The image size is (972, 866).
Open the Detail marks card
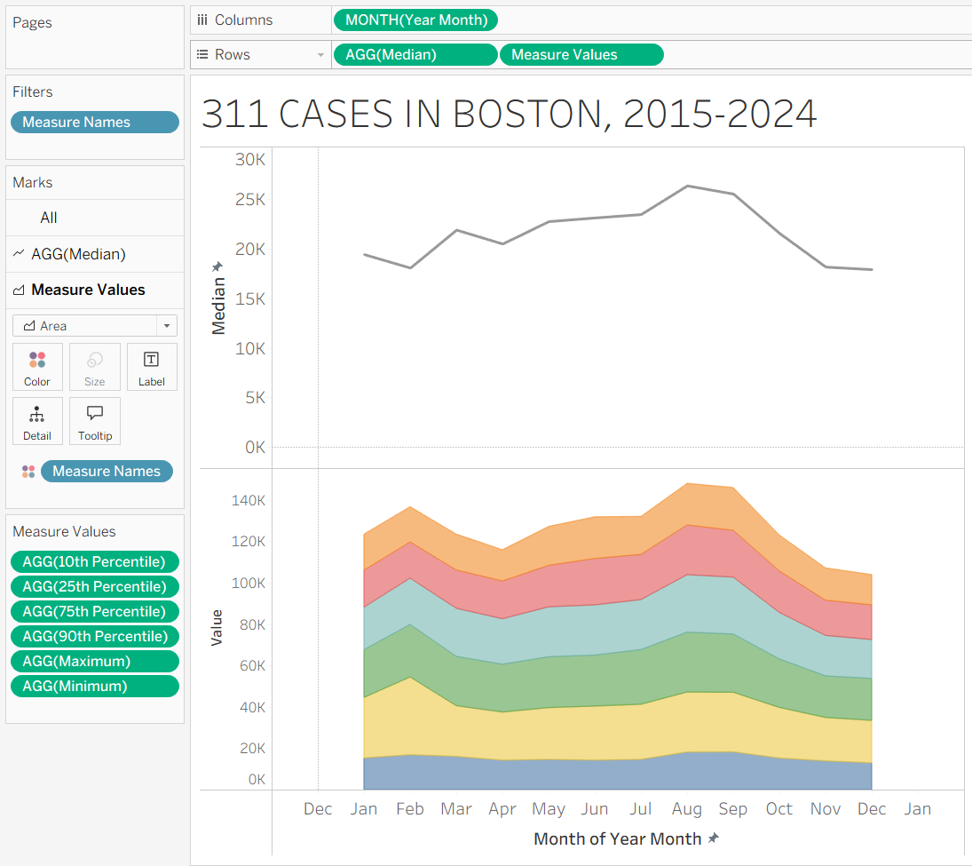pos(37,421)
